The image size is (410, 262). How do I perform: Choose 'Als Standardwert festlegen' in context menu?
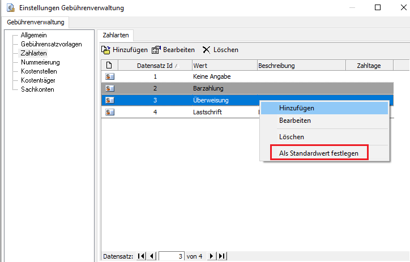click(319, 153)
